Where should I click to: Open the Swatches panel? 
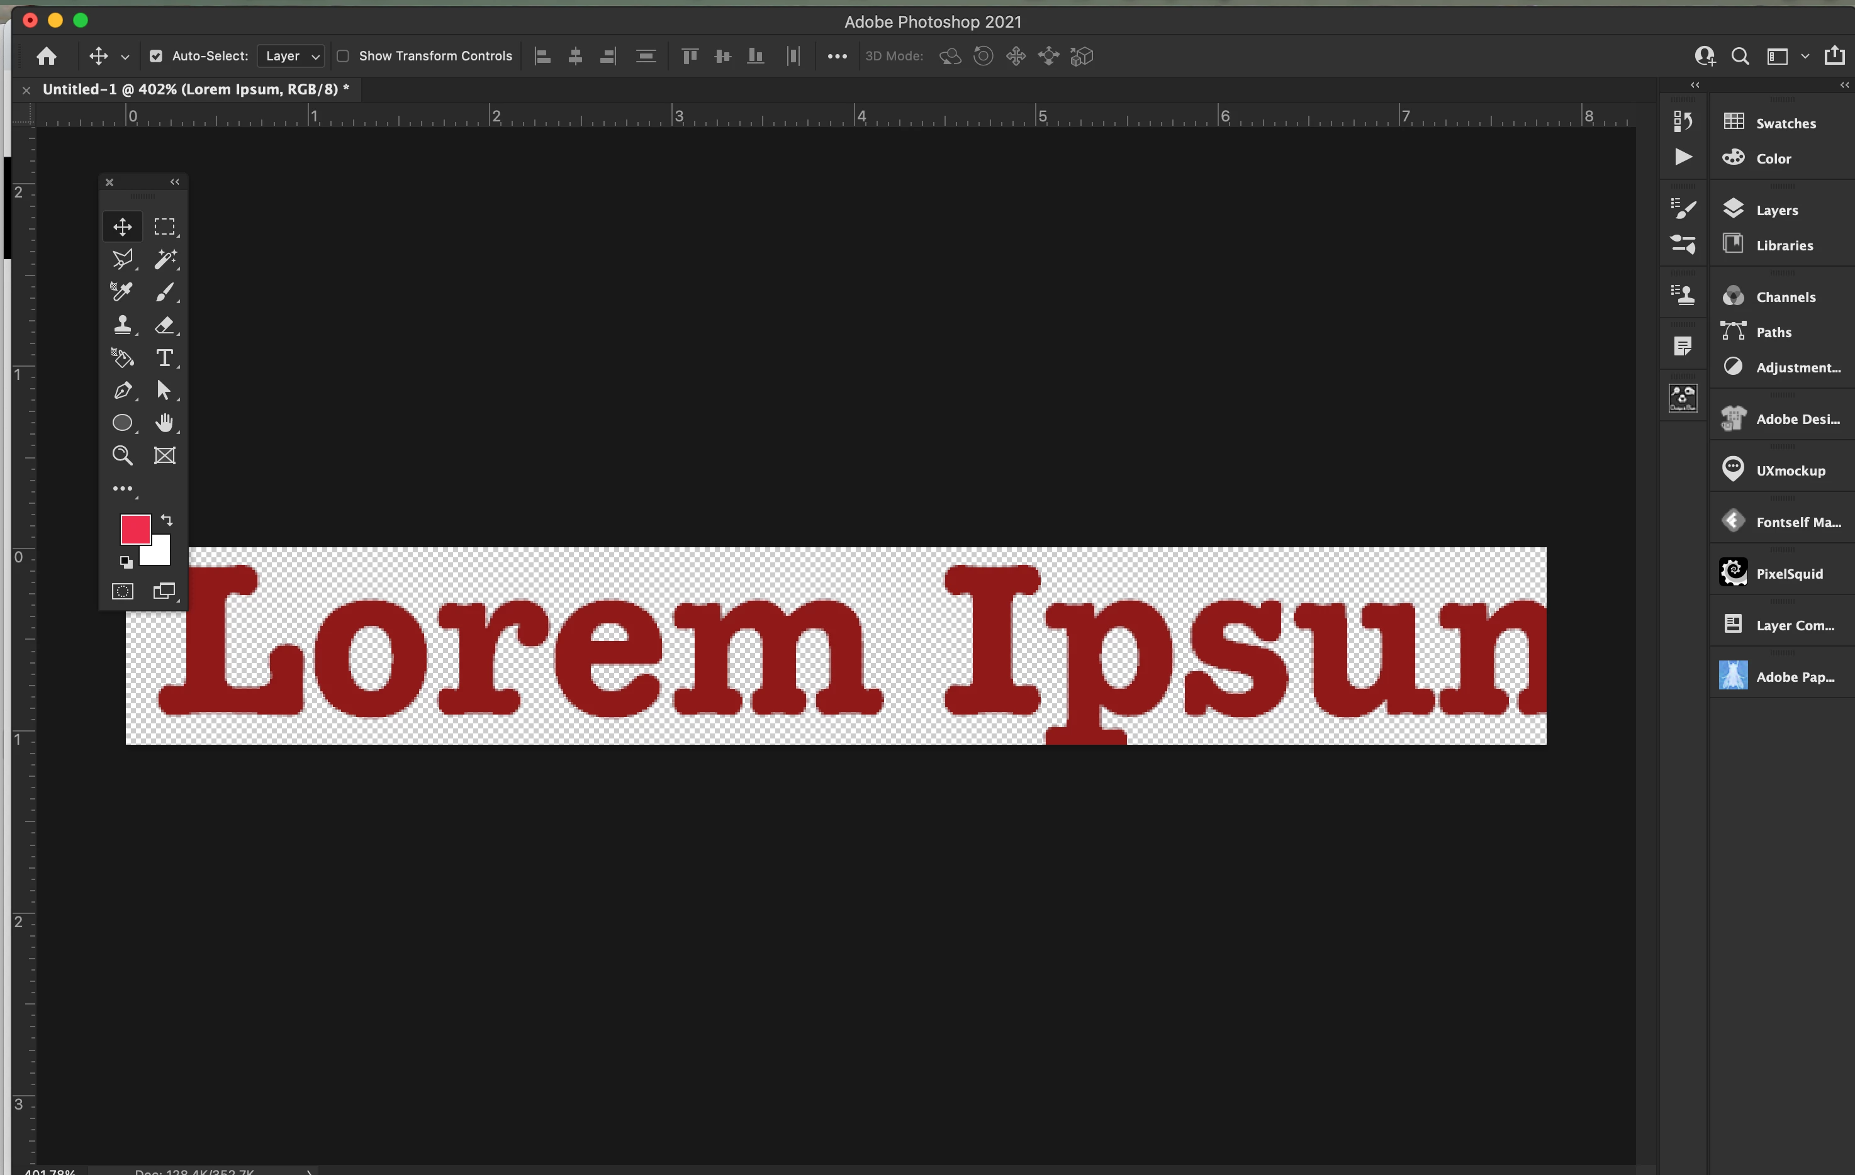click(x=1785, y=123)
